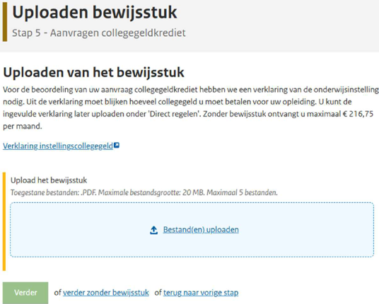Click the Uploaden bewijsstuk page title
The height and width of the screenshot is (304, 379).
95,12
